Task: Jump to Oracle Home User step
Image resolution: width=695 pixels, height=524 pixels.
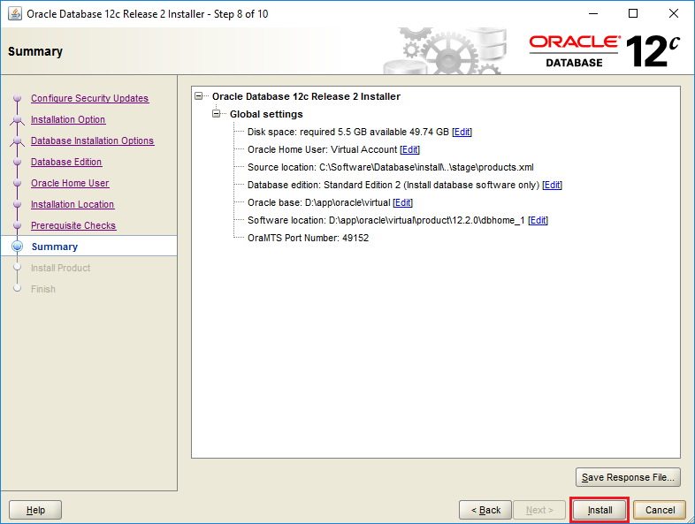Action: point(70,184)
